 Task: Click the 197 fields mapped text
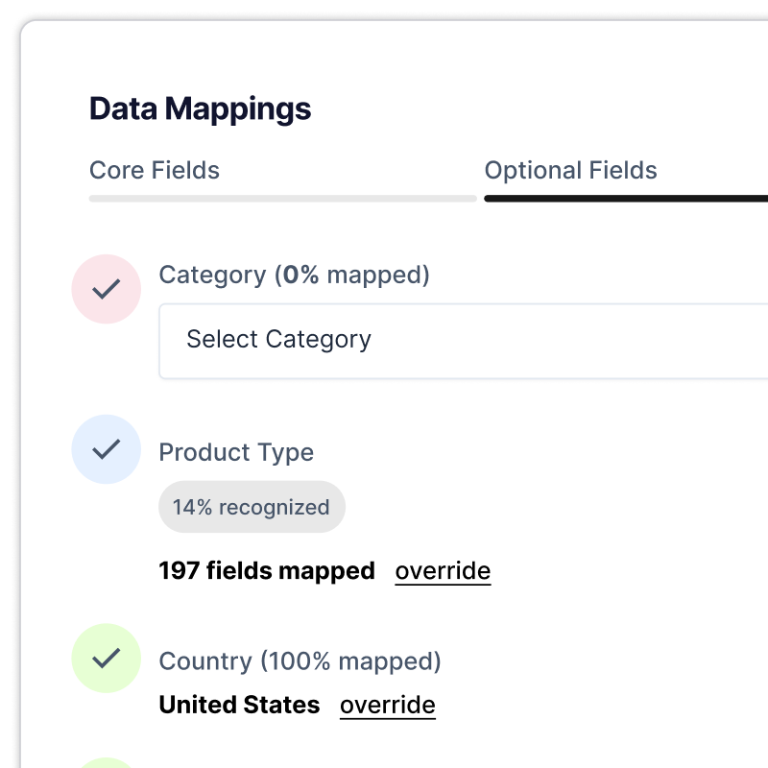(x=266, y=571)
